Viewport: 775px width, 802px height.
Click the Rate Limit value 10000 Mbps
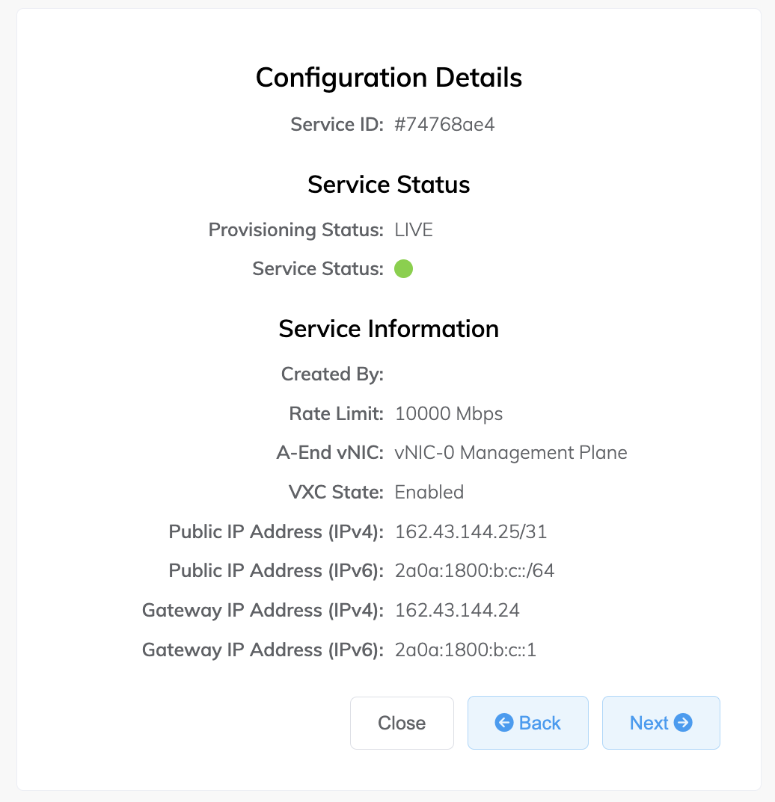point(448,413)
